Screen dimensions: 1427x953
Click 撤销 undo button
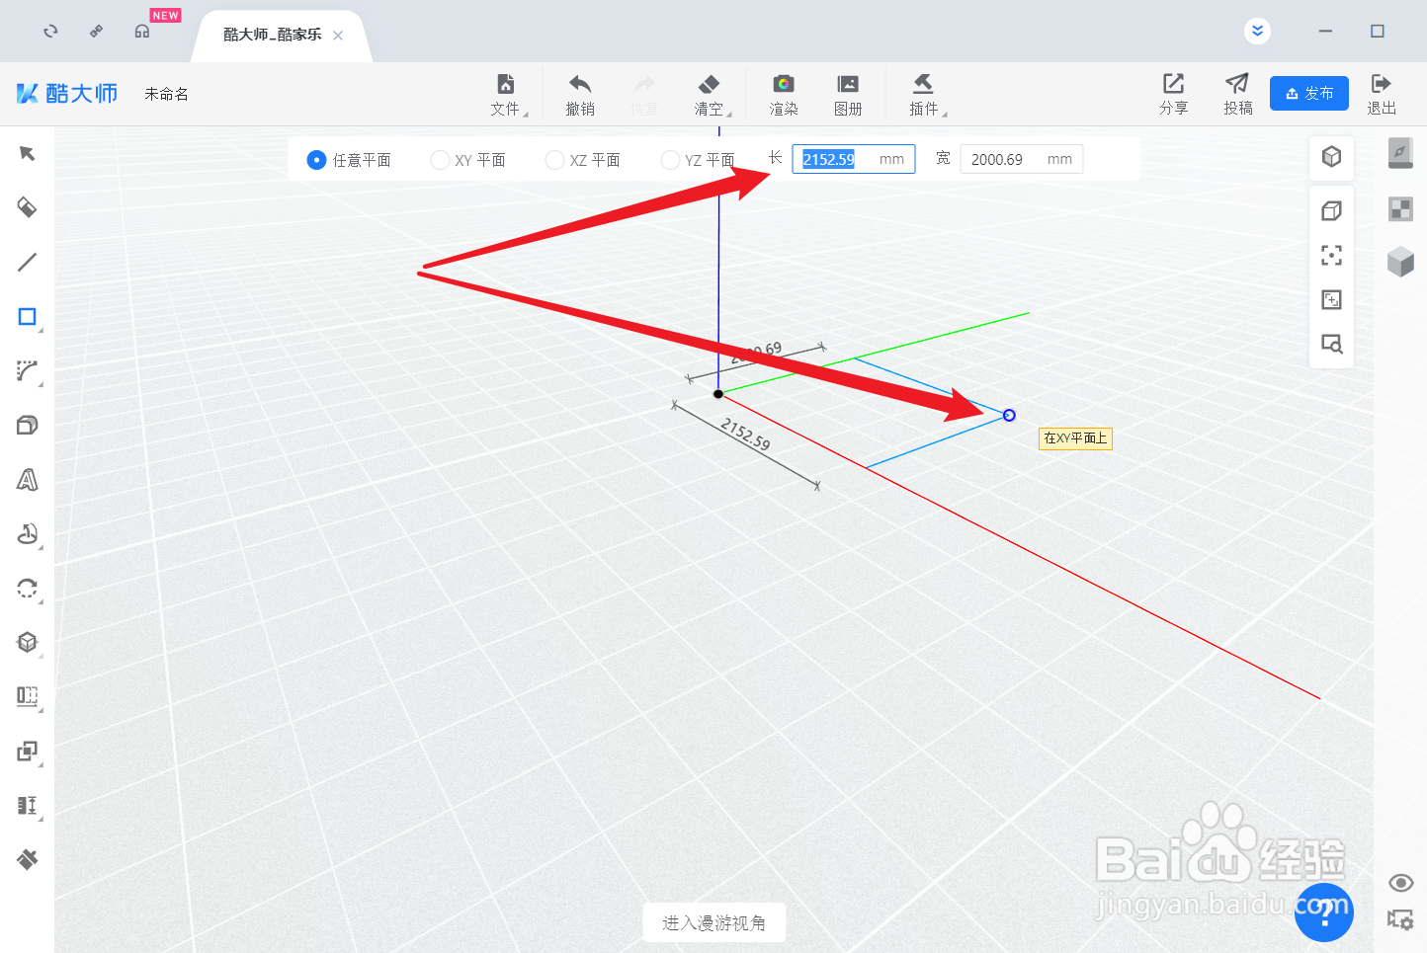pos(580,95)
